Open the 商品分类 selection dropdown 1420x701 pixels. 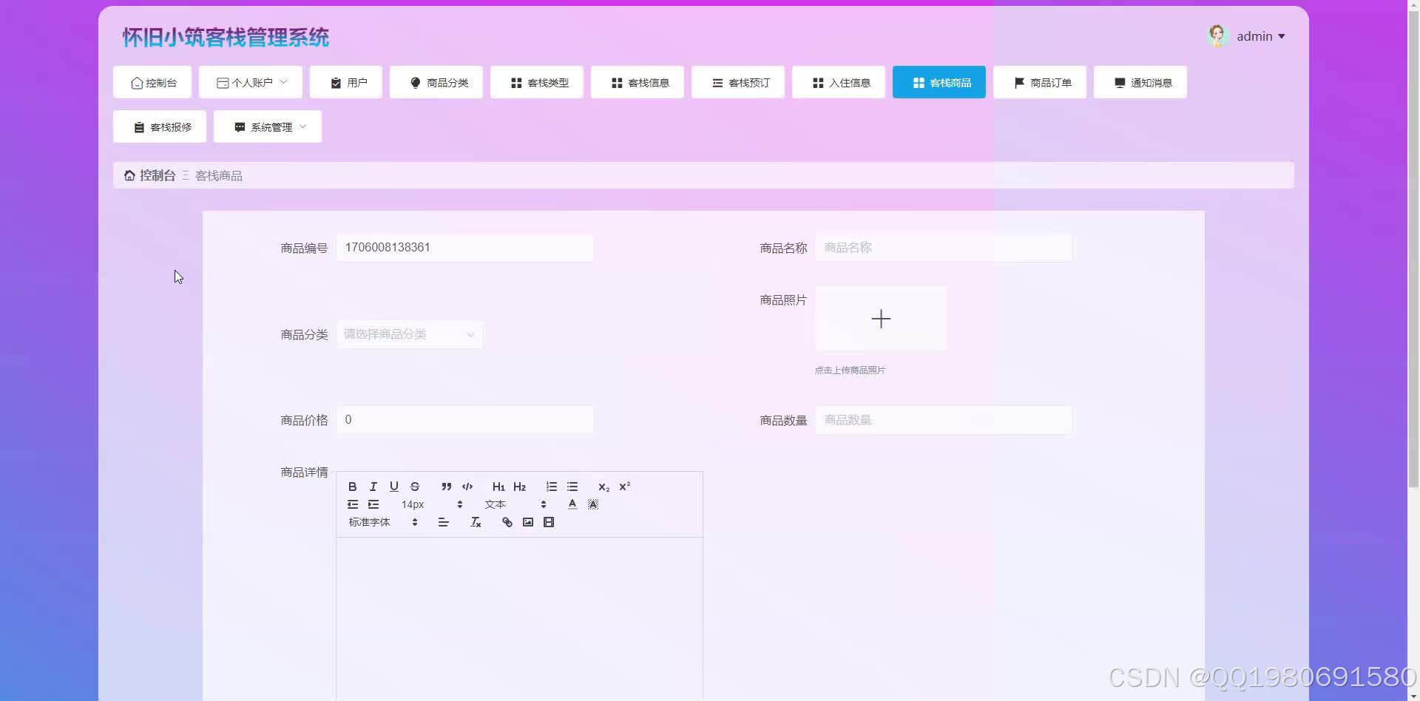[x=409, y=334]
